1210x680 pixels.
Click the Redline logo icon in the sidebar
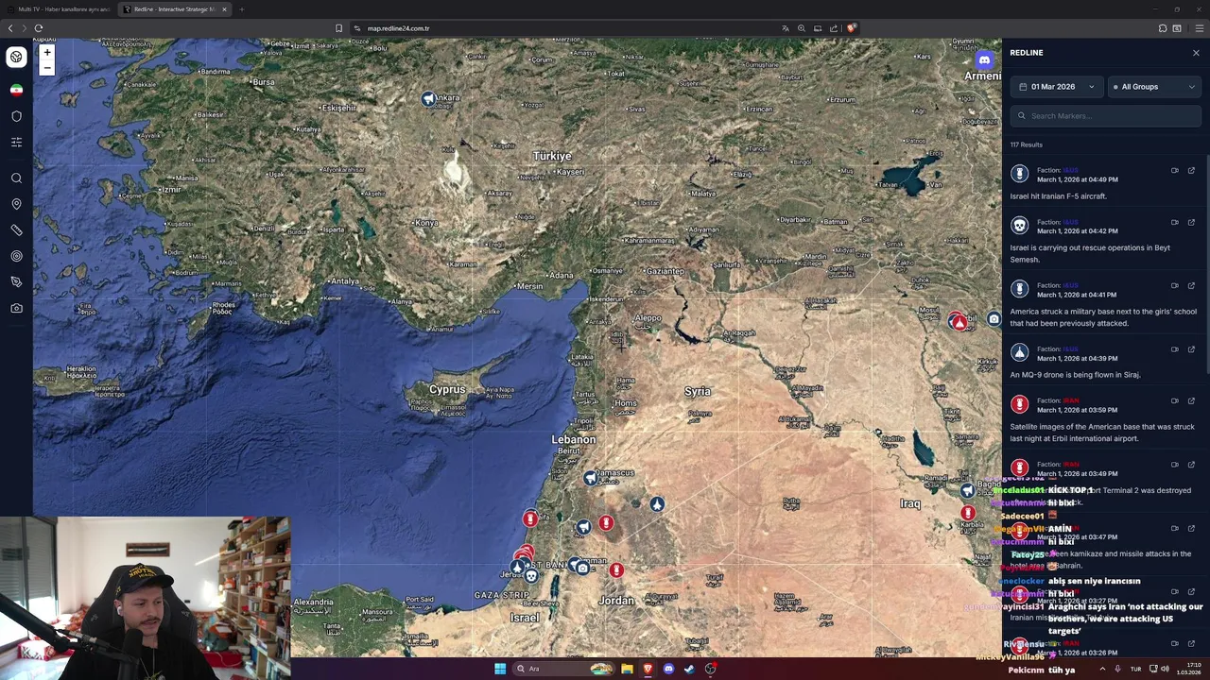coord(16,57)
